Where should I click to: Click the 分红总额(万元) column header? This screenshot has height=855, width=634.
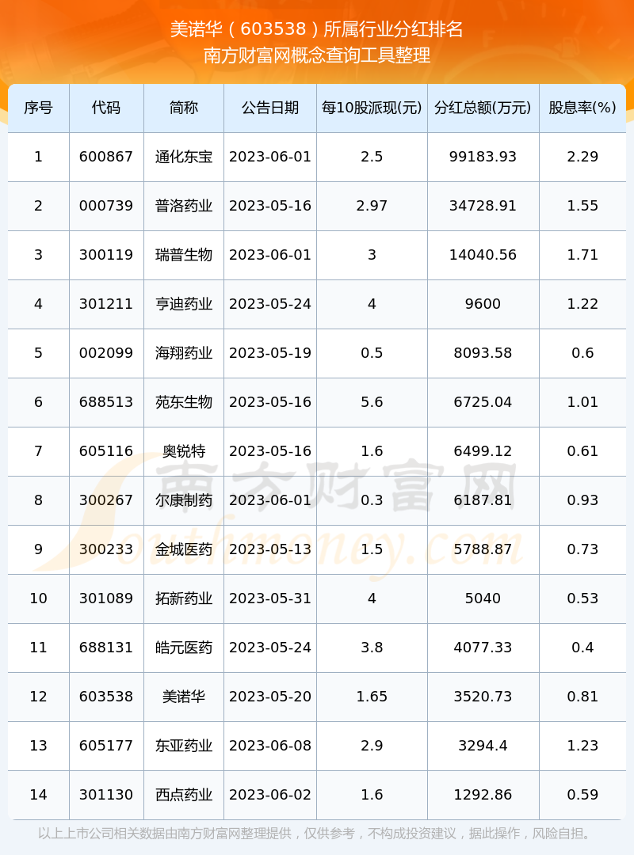point(483,108)
